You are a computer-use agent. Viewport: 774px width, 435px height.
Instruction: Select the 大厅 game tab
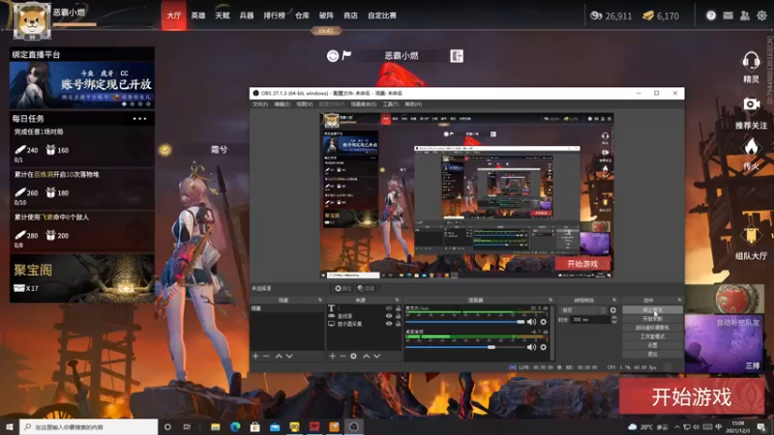click(174, 15)
